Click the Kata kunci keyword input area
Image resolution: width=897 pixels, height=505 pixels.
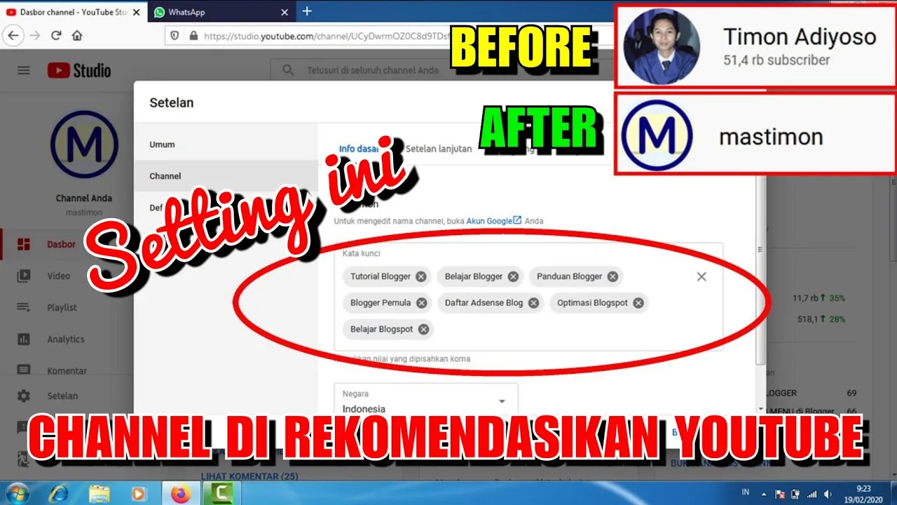pos(528,297)
